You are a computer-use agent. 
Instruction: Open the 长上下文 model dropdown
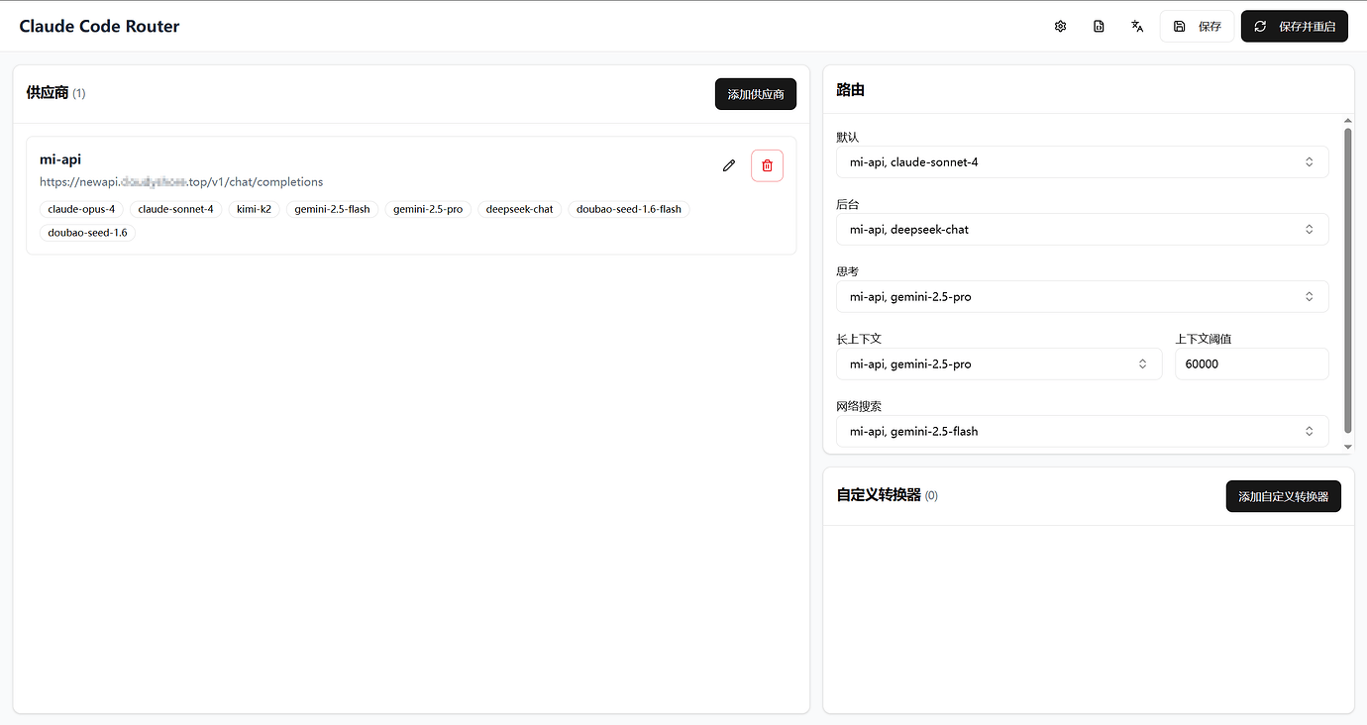pos(999,363)
